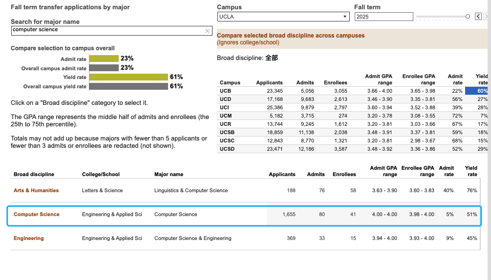Screen dimensions: 491x280
Task: Select the Computer Science broad discipline link
Action: (x=36, y=214)
